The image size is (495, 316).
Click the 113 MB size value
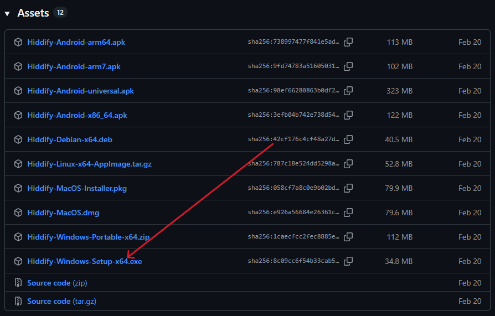400,42
